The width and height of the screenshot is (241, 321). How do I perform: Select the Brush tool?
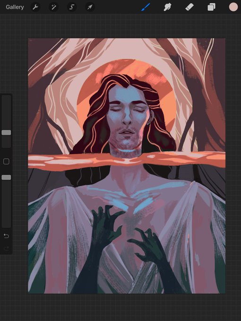click(146, 7)
